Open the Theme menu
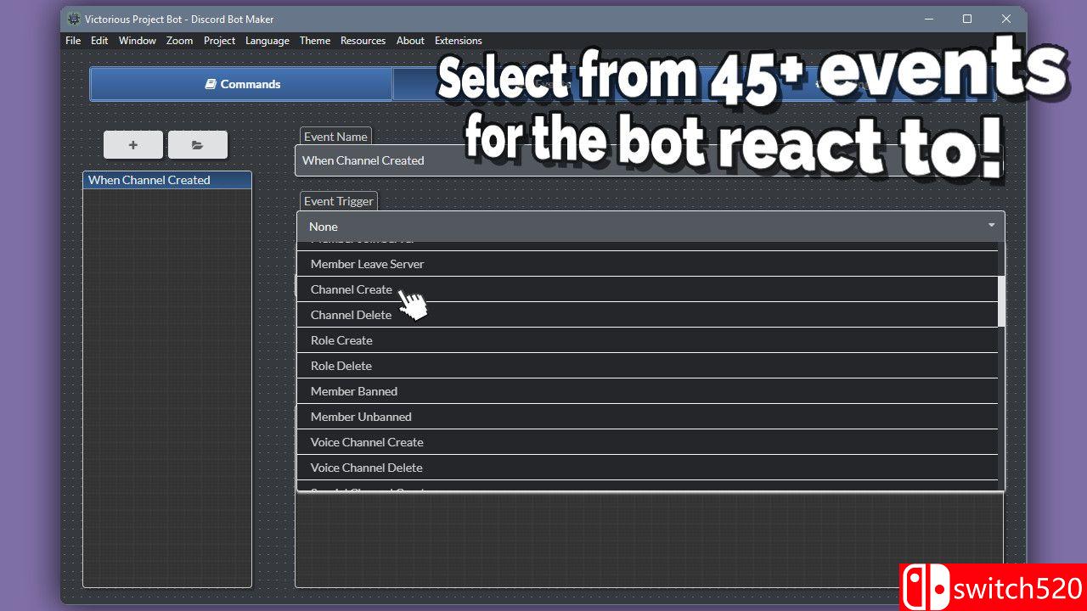 315,41
